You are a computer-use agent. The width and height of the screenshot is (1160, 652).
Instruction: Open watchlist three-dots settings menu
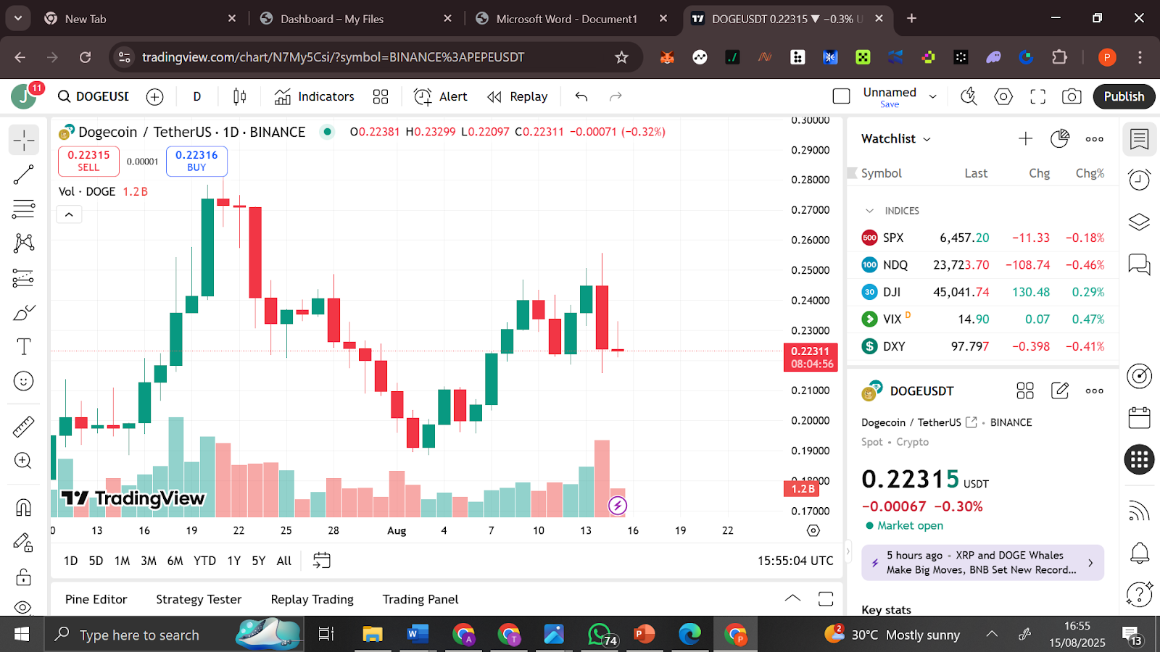(1095, 138)
